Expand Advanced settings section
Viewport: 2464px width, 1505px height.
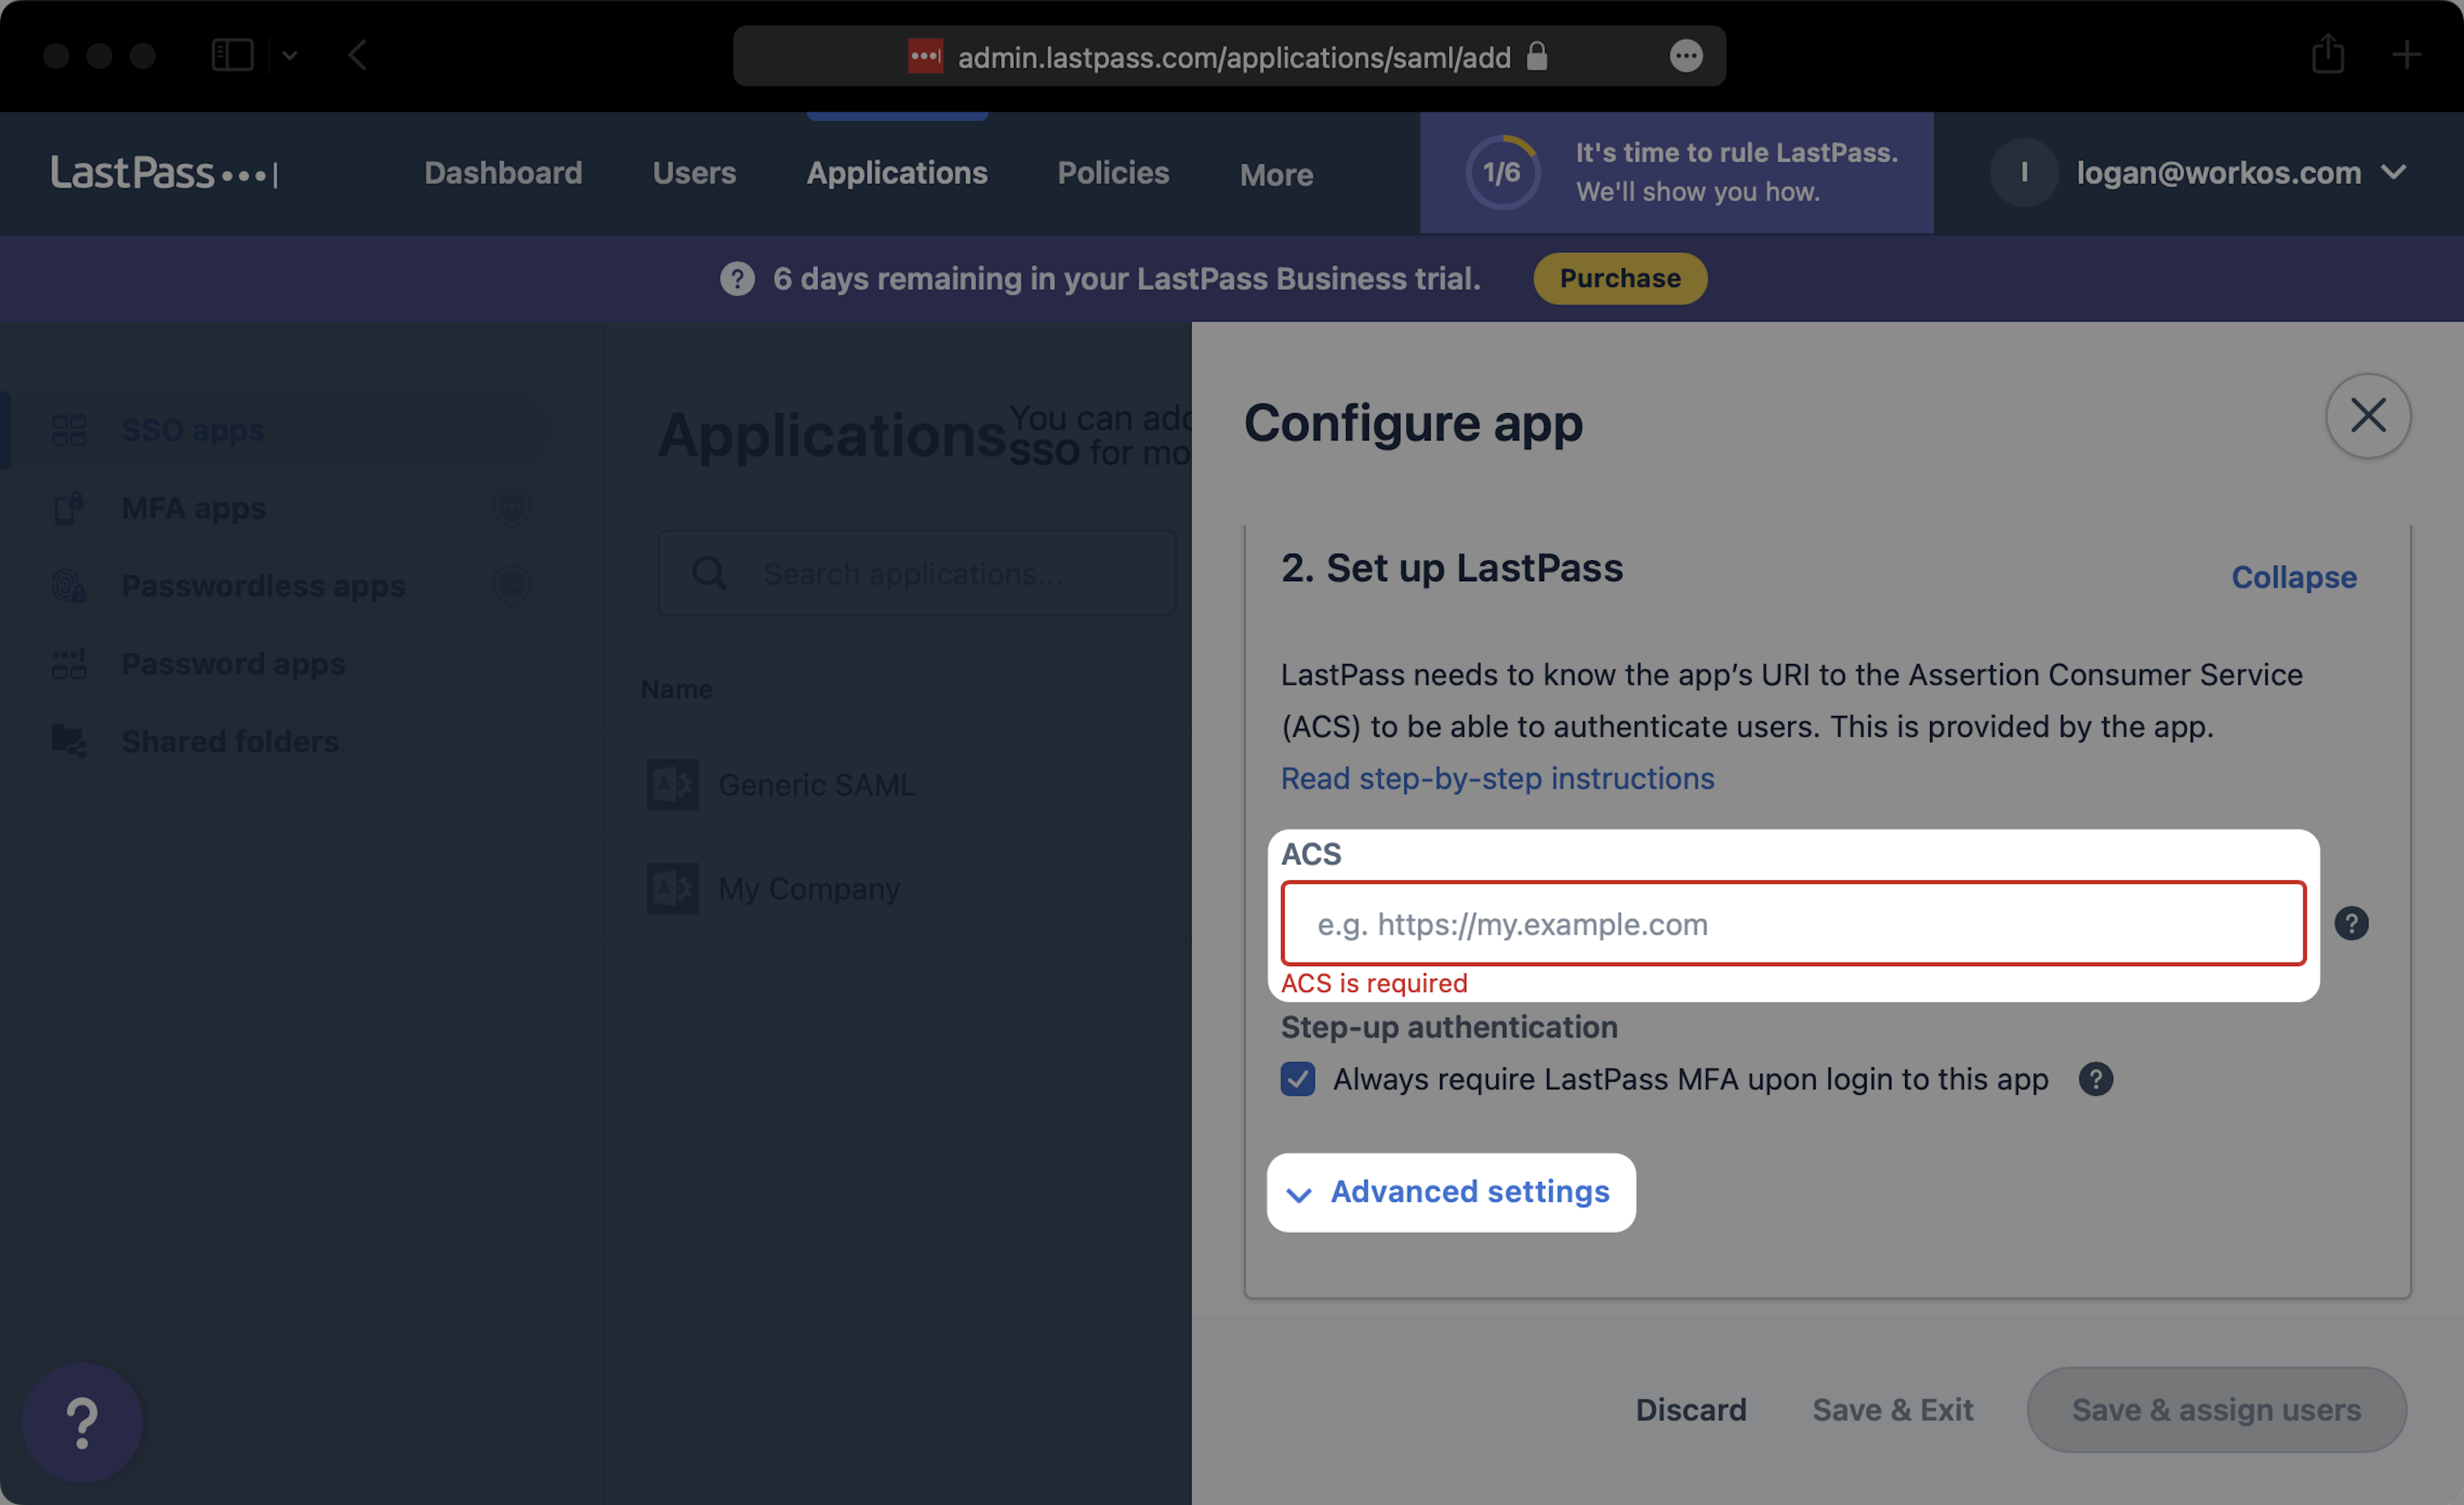pos(1451,1192)
